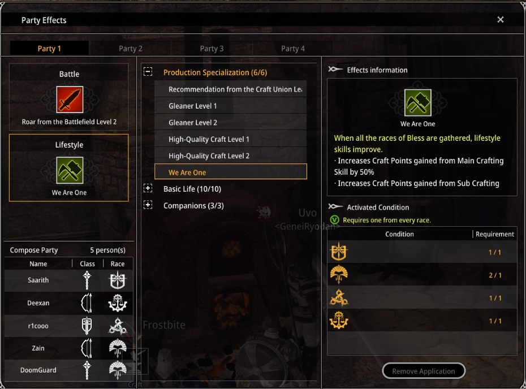
Task: Click Deexan's bow class icon
Action: (87, 303)
